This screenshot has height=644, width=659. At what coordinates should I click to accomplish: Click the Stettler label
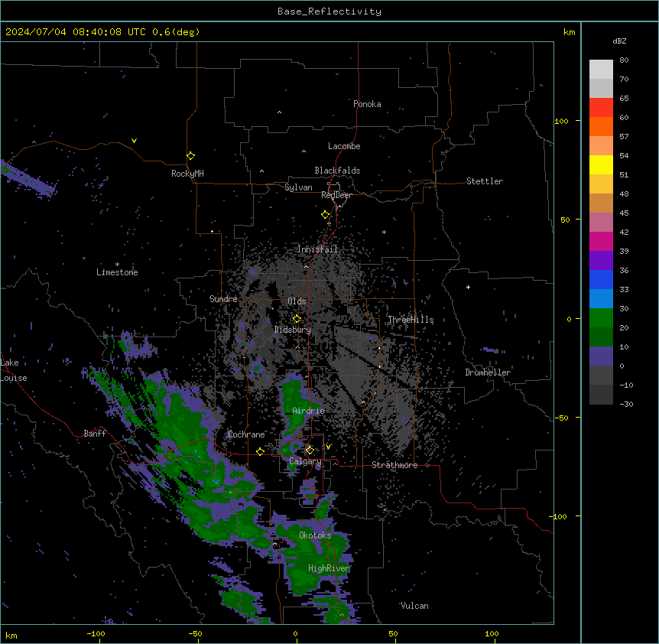coord(485,181)
